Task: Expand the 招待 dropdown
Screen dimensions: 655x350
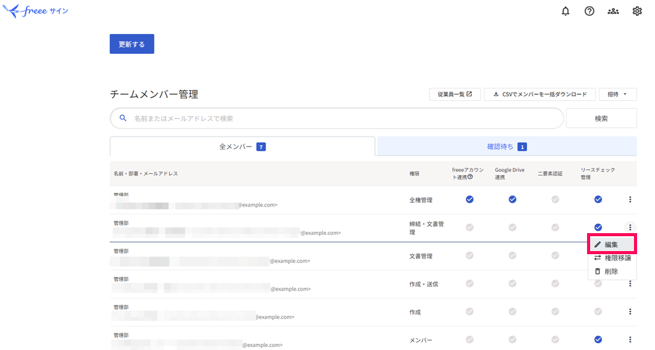Action: (617, 95)
